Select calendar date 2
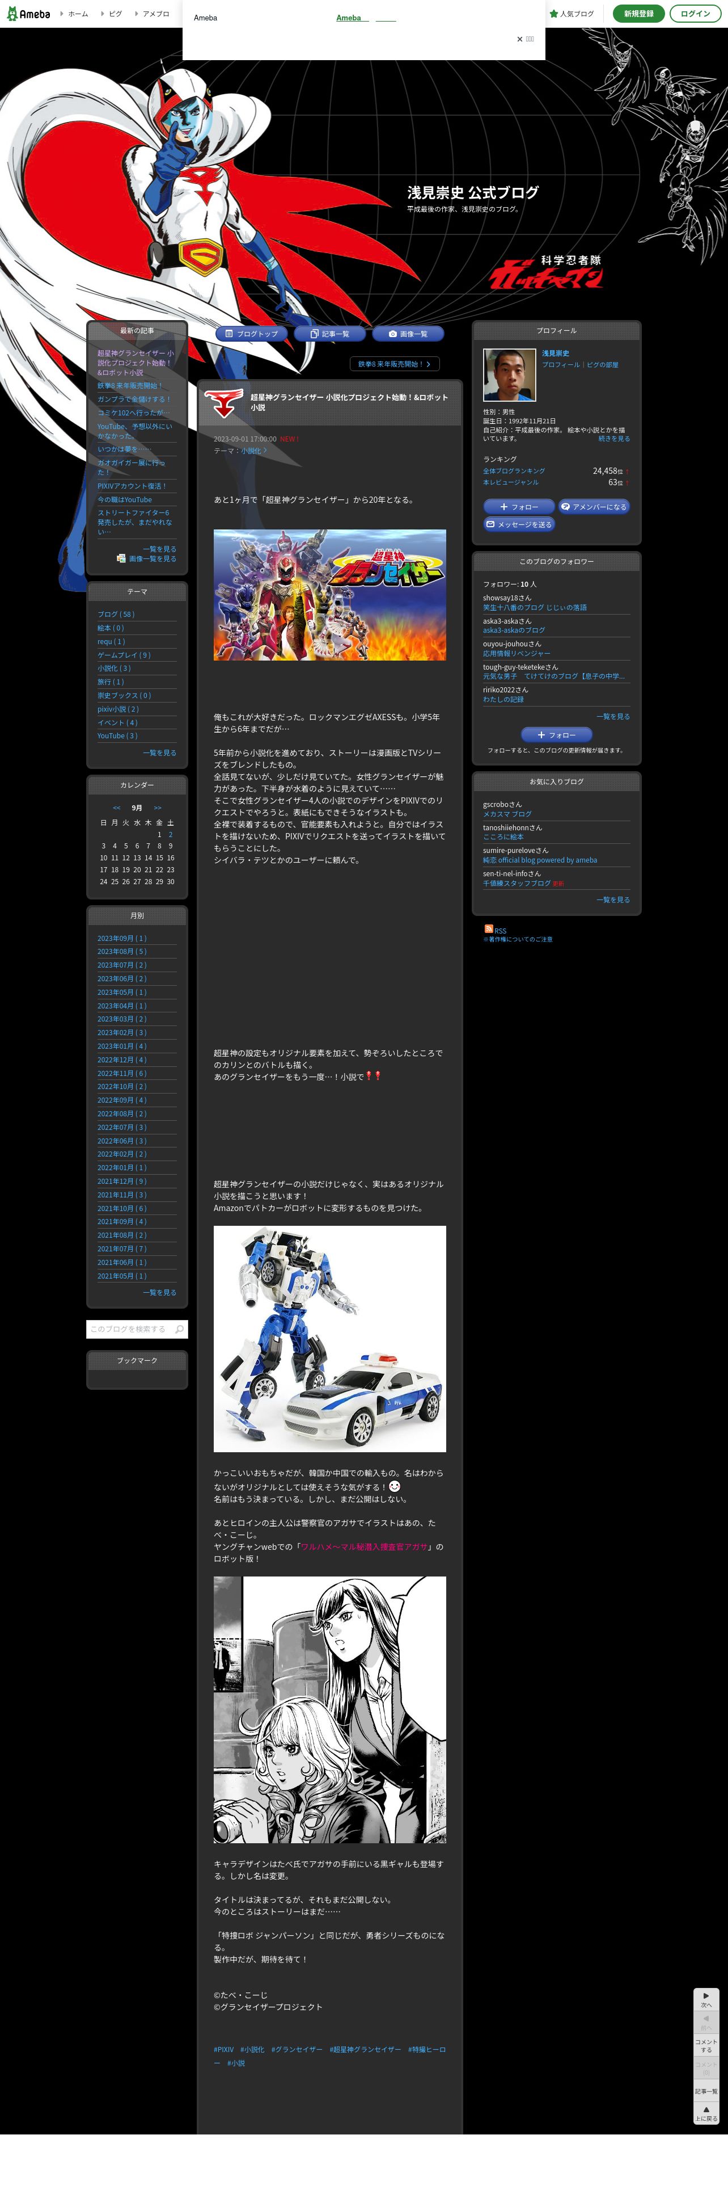Viewport: 728px width, 2186px height. [x=170, y=834]
